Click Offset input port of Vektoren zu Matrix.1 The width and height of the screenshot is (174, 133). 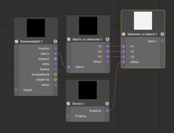coord(124,62)
